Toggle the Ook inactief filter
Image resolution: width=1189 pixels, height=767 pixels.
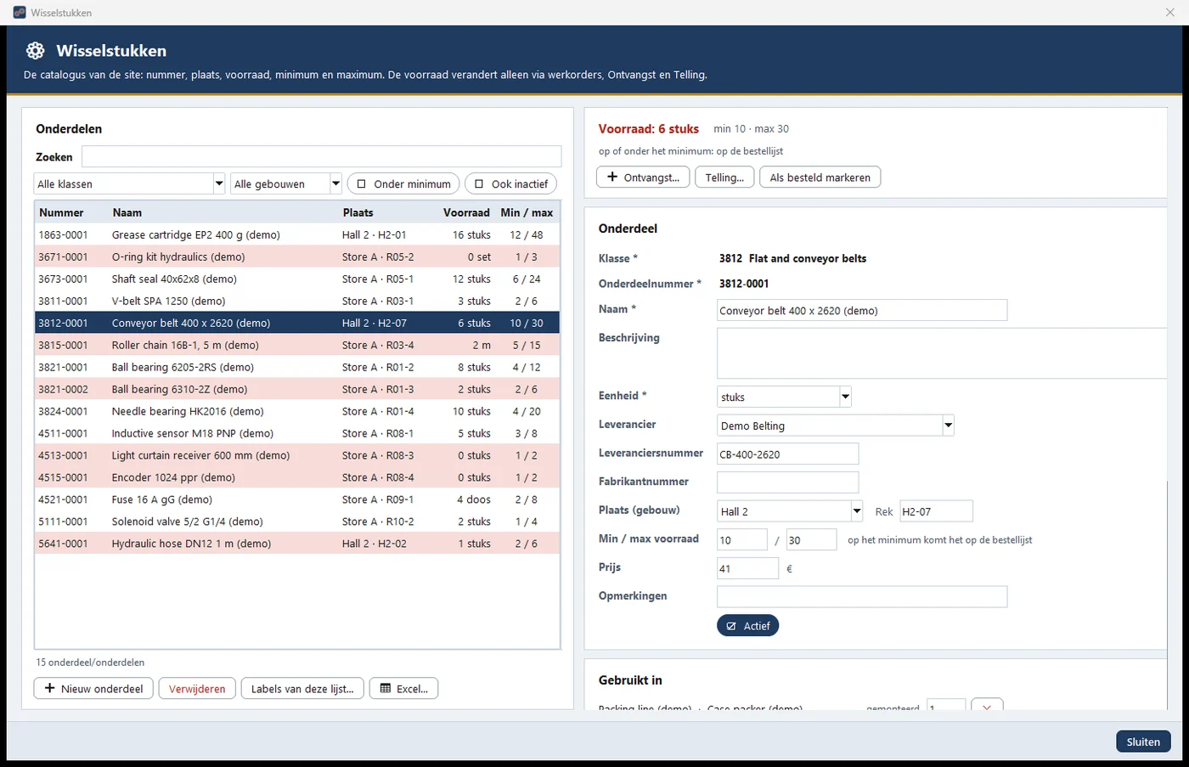511,183
